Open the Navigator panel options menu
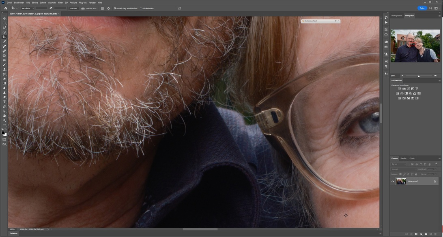Viewport: 443px width, 237px height. click(x=439, y=16)
